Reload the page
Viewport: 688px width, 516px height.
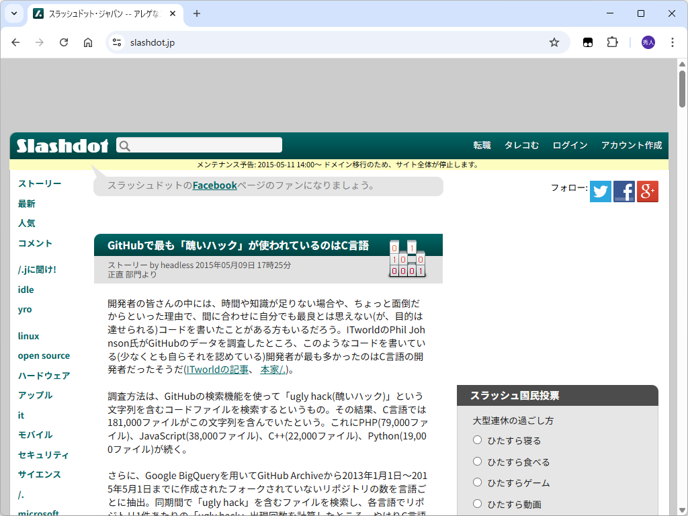pyautogui.click(x=64, y=42)
